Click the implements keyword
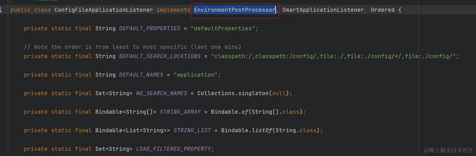This screenshot has width=476, height=156. point(174,10)
